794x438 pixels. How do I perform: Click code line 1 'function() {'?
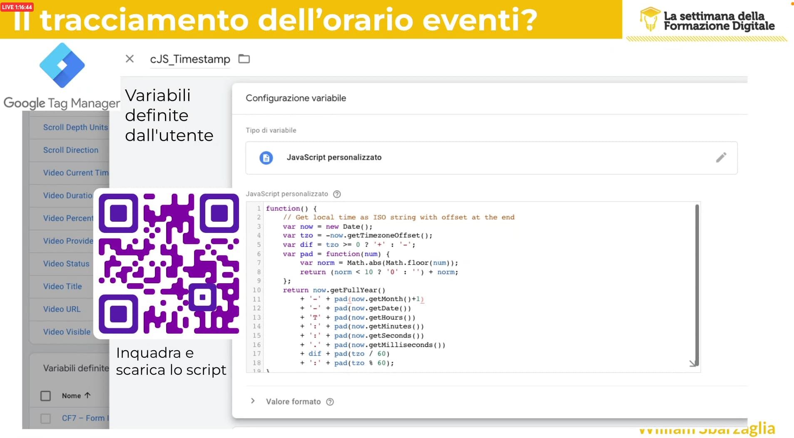[x=291, y=208]
